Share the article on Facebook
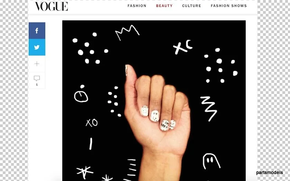 (x=37, y=31)
